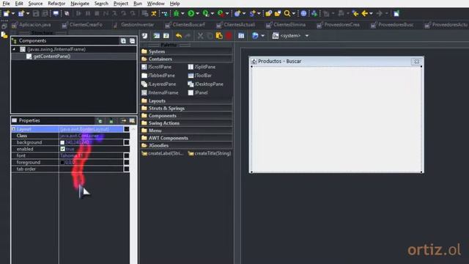
Task: Click the Save toolbar icon
Action: [x=36, y=13]
